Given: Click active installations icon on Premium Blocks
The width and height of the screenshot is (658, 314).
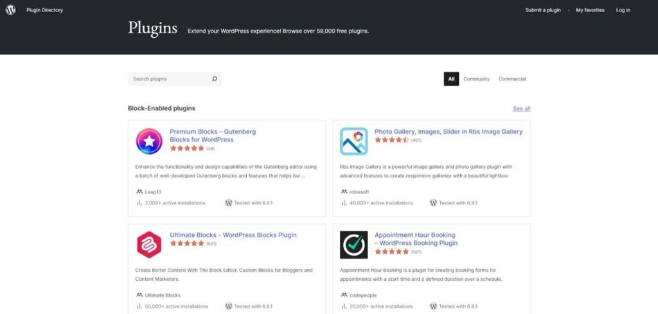Looking at the screenshot, I should (x=139, y=202).
